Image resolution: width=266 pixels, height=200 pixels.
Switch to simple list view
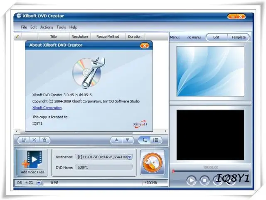(156, 140)
